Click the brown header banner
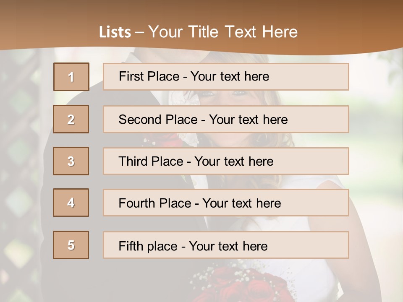This screenshot has height=302, width=403. [x=201, y=26]
